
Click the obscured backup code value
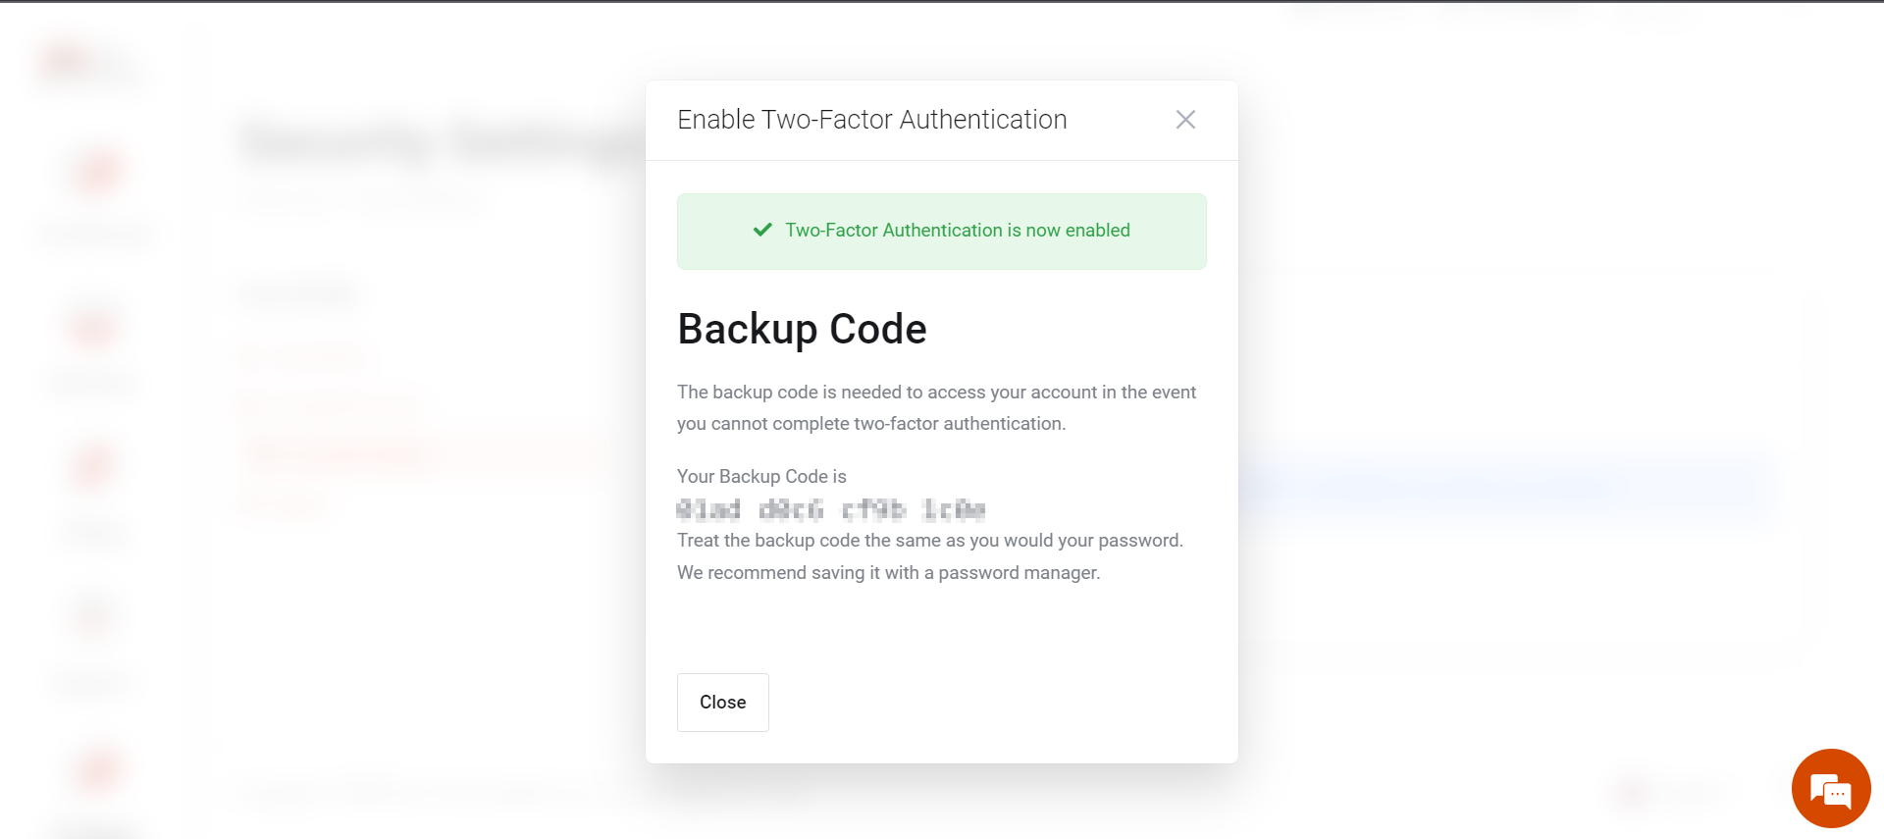831,509
